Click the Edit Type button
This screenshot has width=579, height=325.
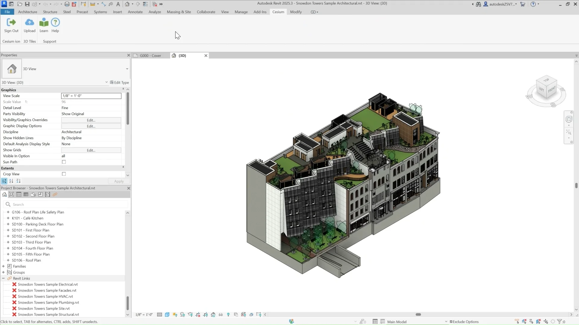click(x=119, y=82)
